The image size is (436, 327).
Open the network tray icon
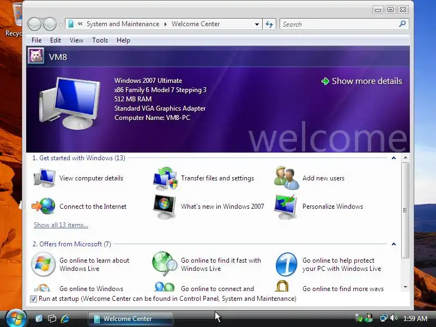pyautogui.click(x=384, y=318)
